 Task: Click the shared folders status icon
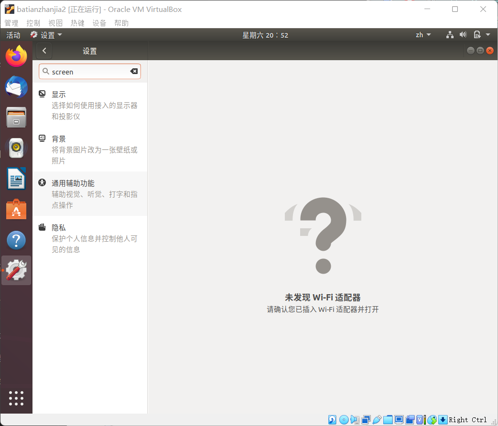pyautogui.click(x=388, y=420)
